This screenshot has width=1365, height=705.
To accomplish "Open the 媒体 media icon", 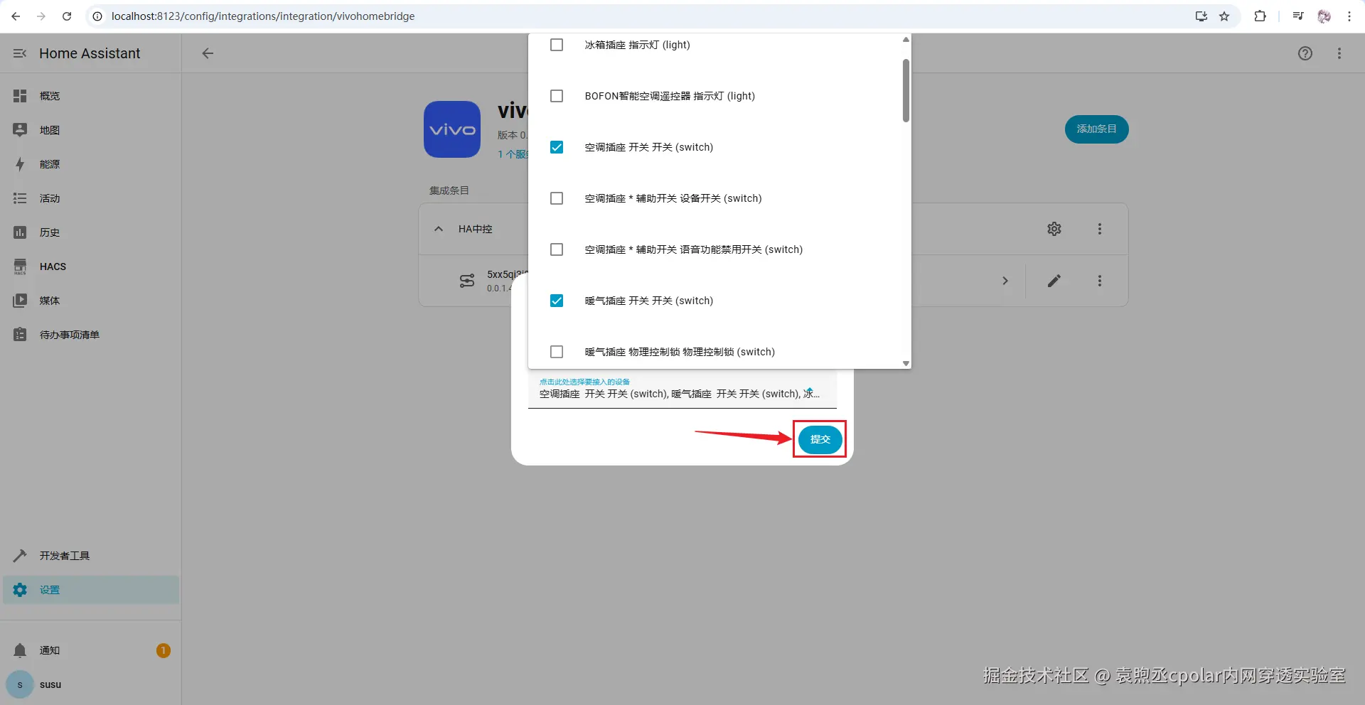I will click(20, 301).
